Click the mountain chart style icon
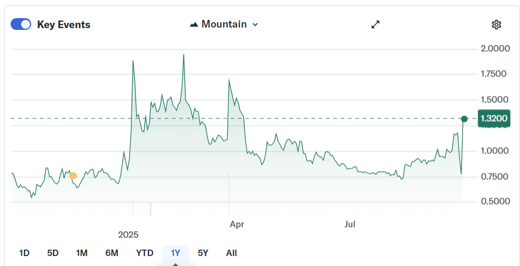The height and width of the screenshot is (266, 520). [194, 25]
